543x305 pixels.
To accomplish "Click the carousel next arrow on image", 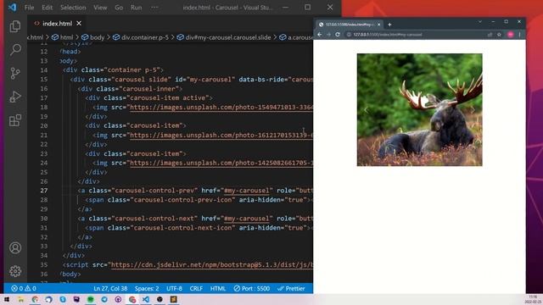I will pyautogui.click(x=473, y=109).
